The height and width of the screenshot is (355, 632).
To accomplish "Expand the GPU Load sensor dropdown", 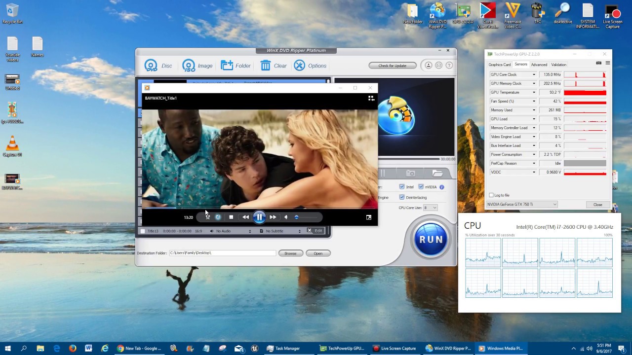I will pyautogui.click(x=534, y=119).
